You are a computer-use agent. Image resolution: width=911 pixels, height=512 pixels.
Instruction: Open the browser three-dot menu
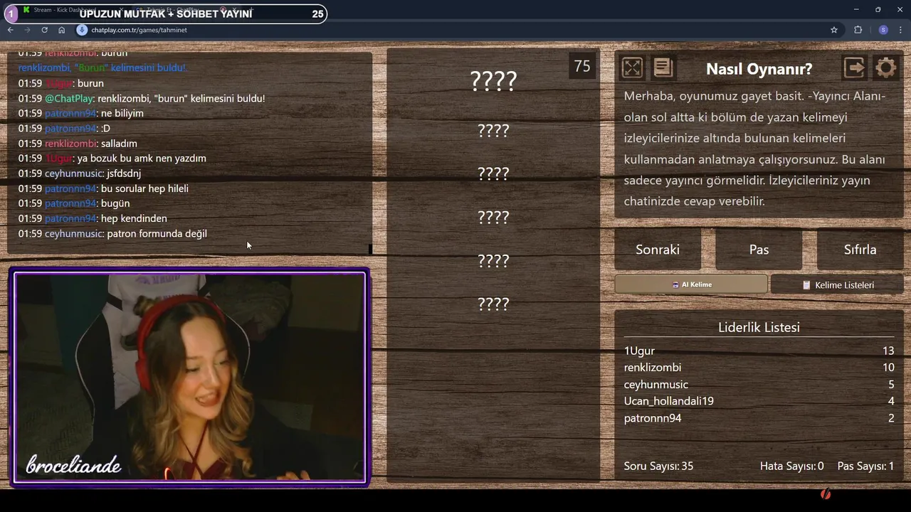click(x=901, y=30)
